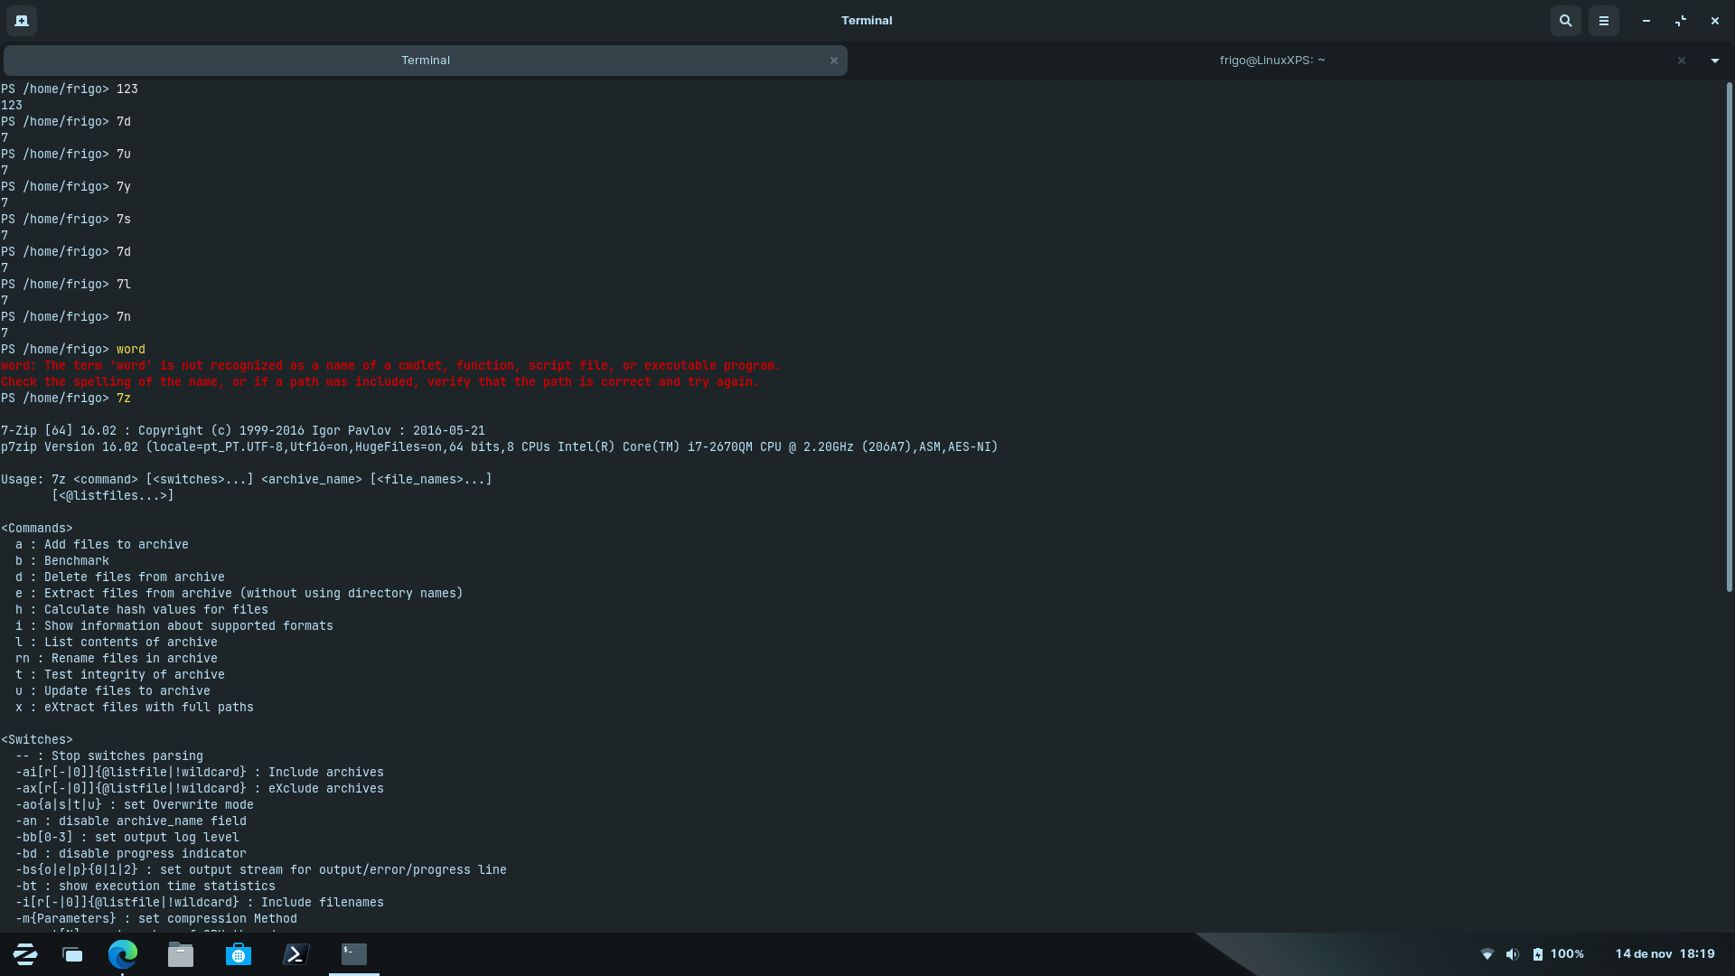Open the Terminal hamburger menu

[1605, 20]
